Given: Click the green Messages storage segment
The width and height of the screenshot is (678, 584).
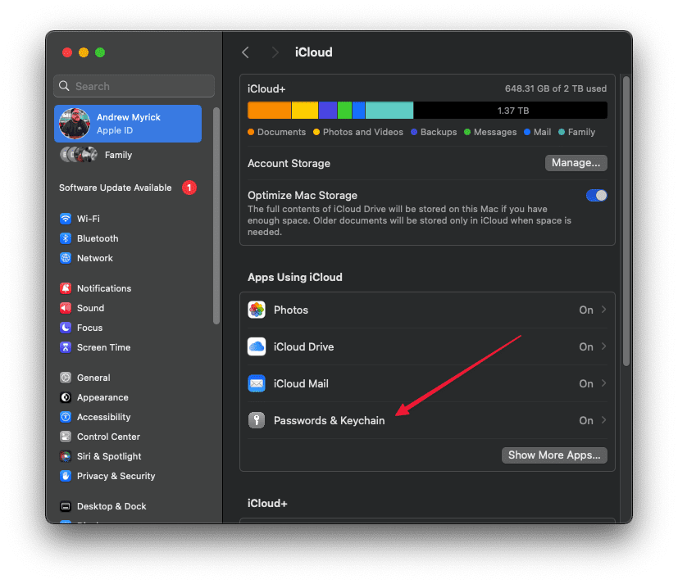Looking at the screenshot, I should coord(344,110).
